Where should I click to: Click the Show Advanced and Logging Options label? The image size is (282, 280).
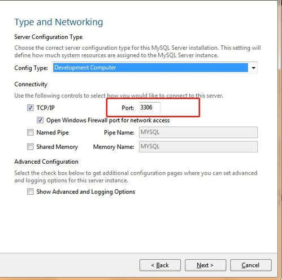[x=86, y=192]
